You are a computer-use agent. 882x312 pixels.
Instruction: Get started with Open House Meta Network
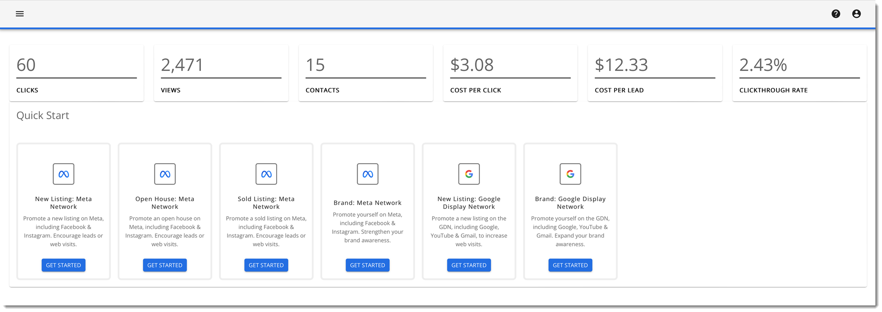165,265
